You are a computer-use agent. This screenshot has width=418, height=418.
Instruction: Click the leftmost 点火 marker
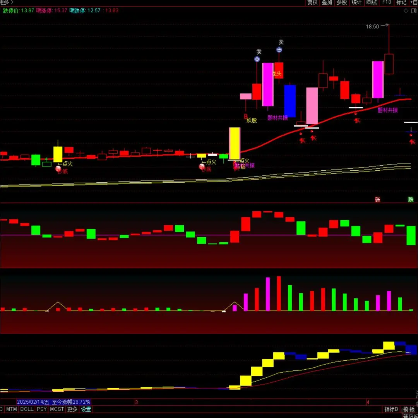point(65,164)
